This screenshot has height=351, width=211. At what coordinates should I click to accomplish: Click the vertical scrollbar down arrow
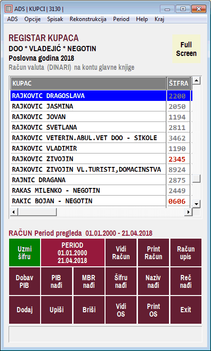pos(196,204)
